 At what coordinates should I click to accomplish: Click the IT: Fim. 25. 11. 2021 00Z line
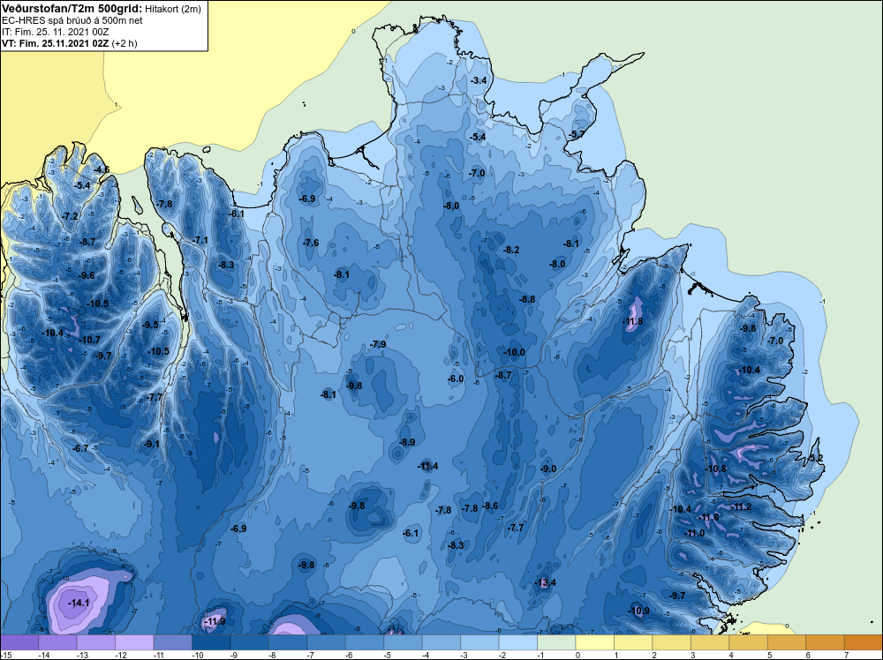pyautogui.click(x=55, y=32)
